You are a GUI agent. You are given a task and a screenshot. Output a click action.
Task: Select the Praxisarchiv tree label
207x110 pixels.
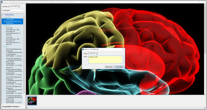(x=9, y=15)
